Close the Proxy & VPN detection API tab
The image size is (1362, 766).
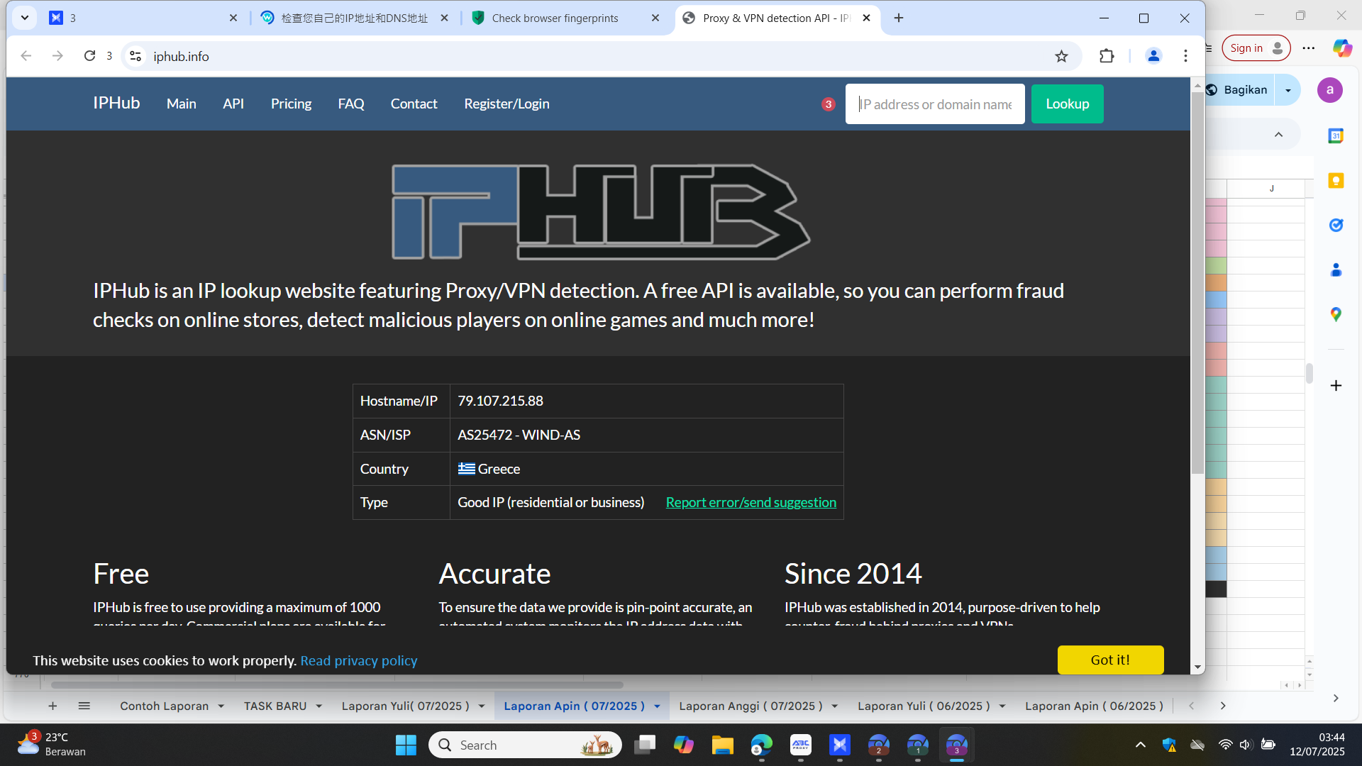[866, 18]
